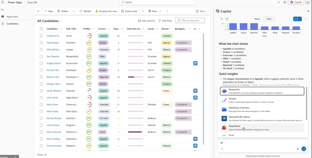Image resolution: width=312 pixels, height=158 pixels.
Task: Expand the All Candidates view dropdown
Action: [x=61, y=21]
